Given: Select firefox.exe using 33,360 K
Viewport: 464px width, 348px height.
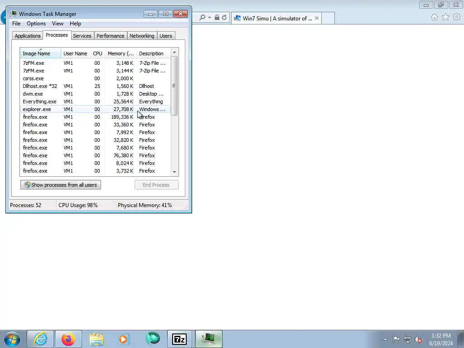Looking at the screenshot, I should [x=95, y=125].
